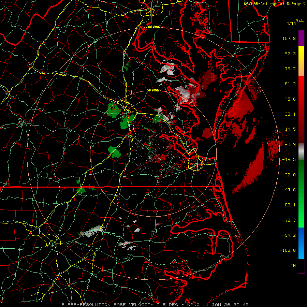Click the VEL legend title
307x307 pixels.
click(300, 20)
